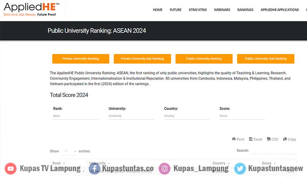Open the APPLIEDHE APPLICATIONS menu item
This screenshot has width=307, height=177.
click(x=280, y=10)
